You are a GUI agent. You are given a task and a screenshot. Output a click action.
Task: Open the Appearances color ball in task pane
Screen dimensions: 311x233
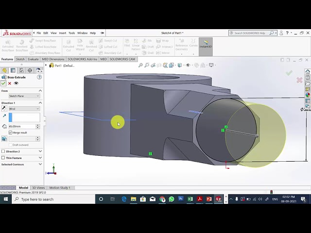[x=308, y=95]
